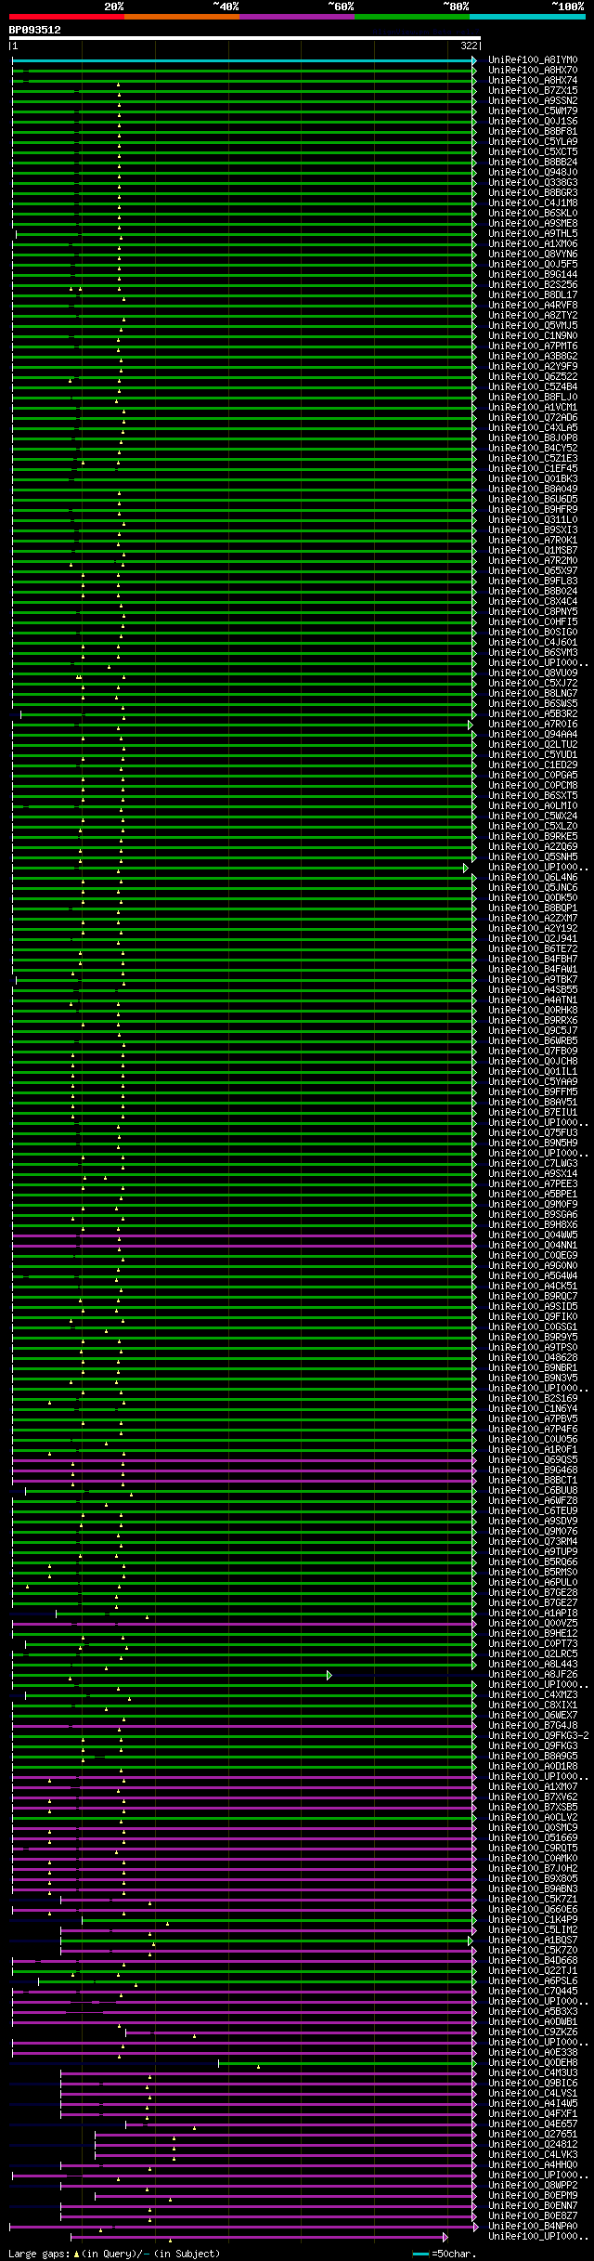
Task: Select label UniRef100_A9SME8
Action: [533, 224]
